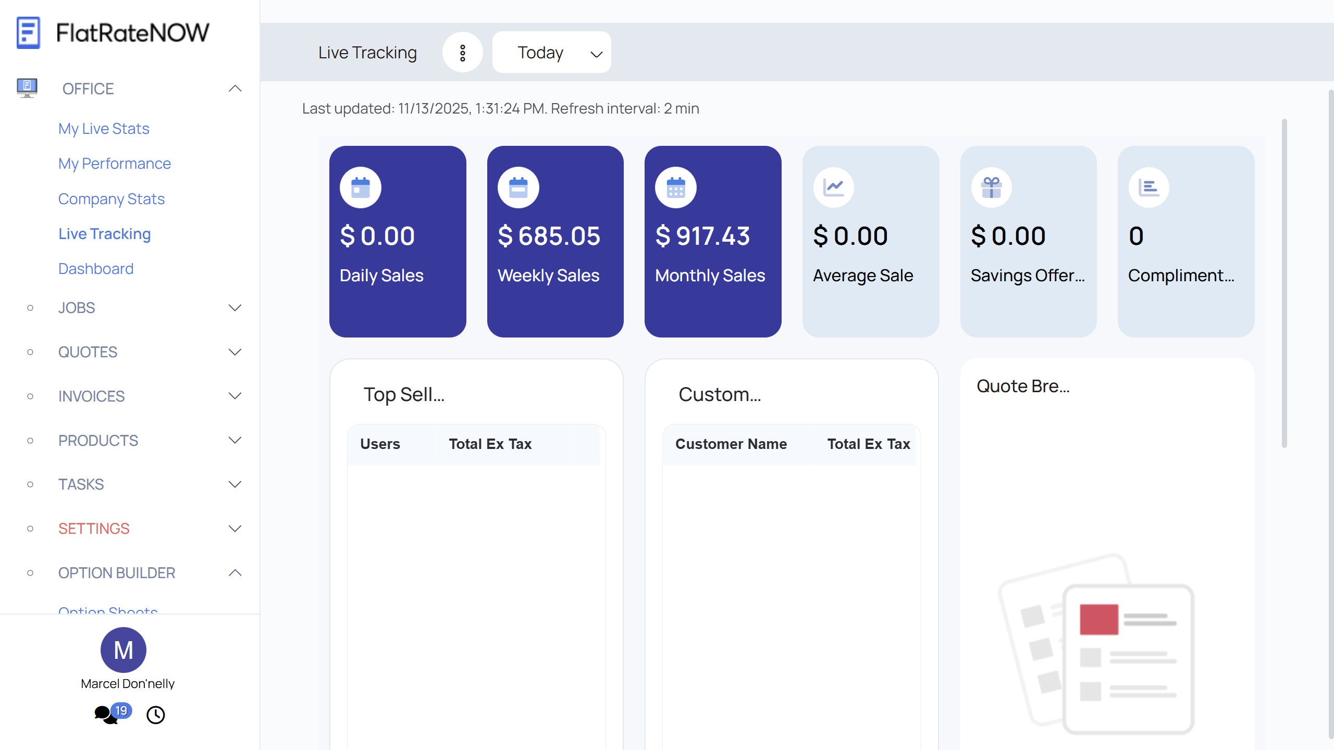1334x750 pixels.
Task: Open My Performance page
Action: pos(114,164)
